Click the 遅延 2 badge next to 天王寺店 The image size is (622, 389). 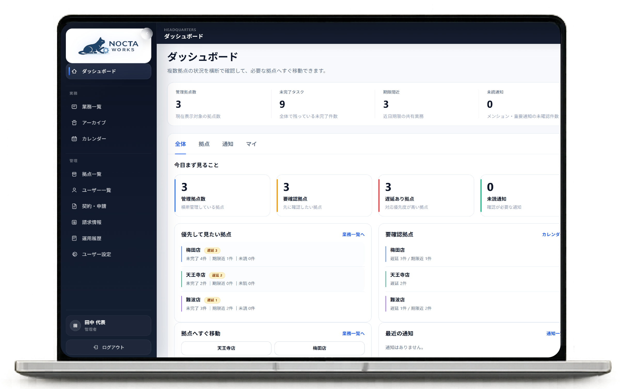click(x=217, y=275)
